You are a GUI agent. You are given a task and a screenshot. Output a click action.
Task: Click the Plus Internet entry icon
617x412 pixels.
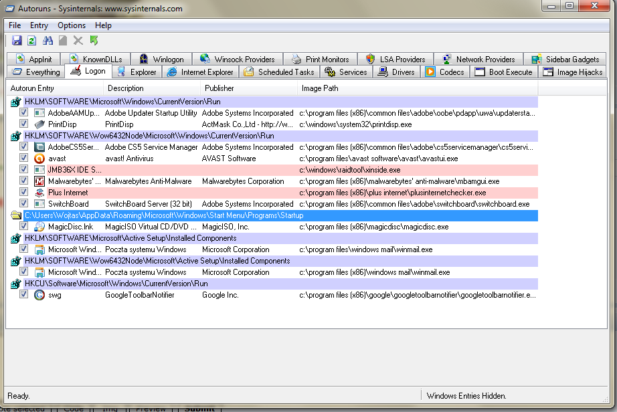39,193
